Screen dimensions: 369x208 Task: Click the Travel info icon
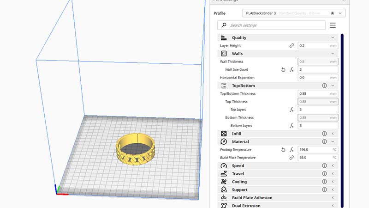click(324, 174)
